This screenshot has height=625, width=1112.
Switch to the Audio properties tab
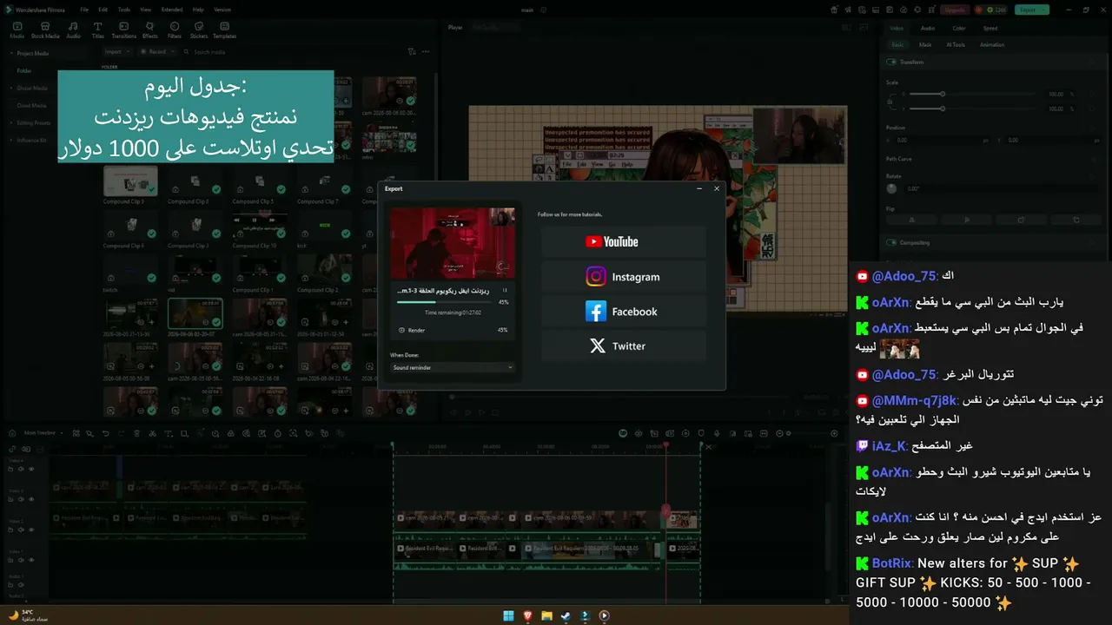(x=928, y=28)
